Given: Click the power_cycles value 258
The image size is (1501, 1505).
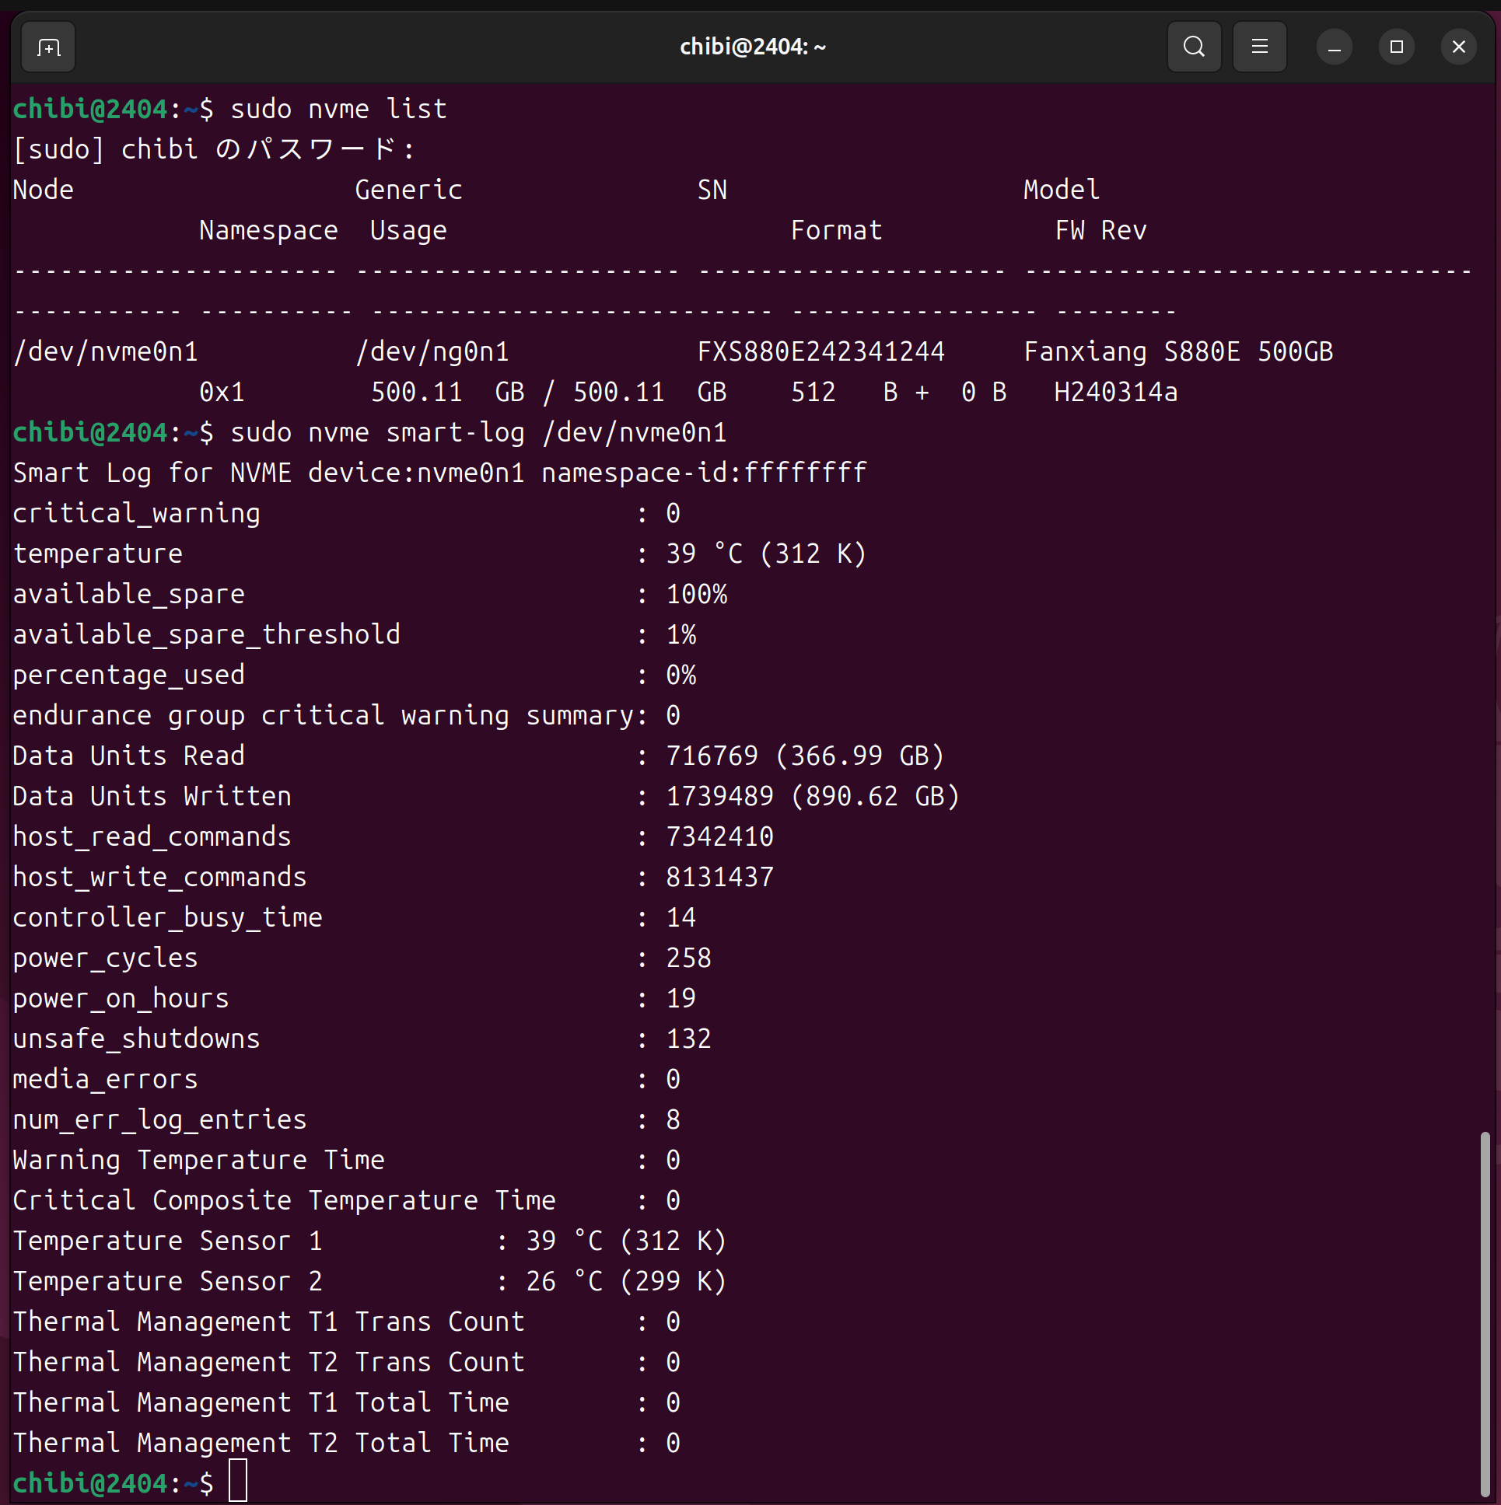Looking at the screenshot, I should [x=688, y=959].
